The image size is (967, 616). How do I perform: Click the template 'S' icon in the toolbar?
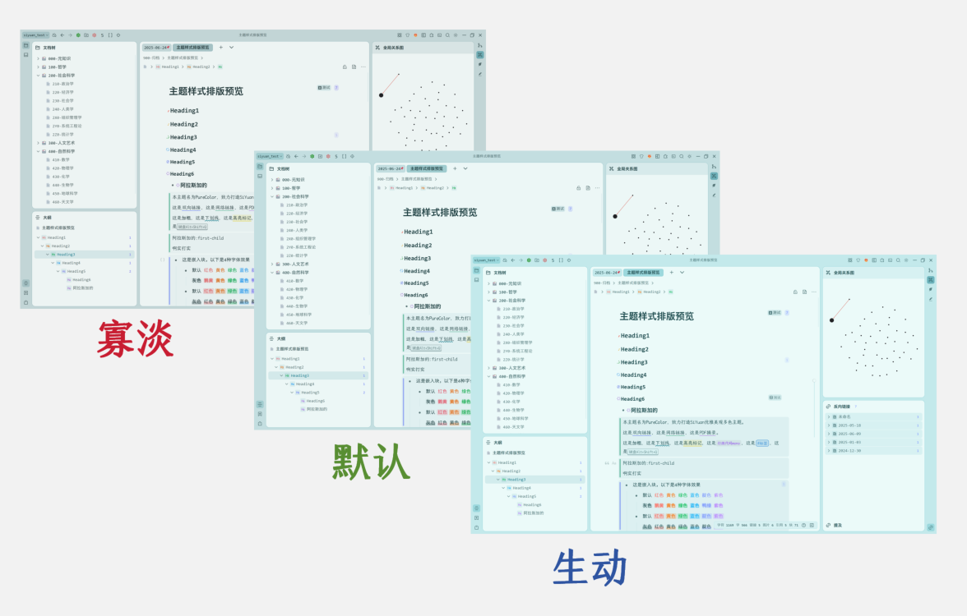[553, 260]
